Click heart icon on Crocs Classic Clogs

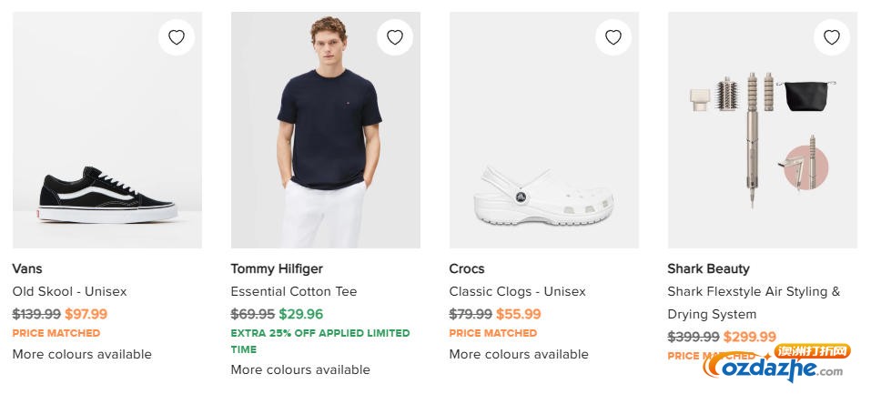tap(613, 37)
